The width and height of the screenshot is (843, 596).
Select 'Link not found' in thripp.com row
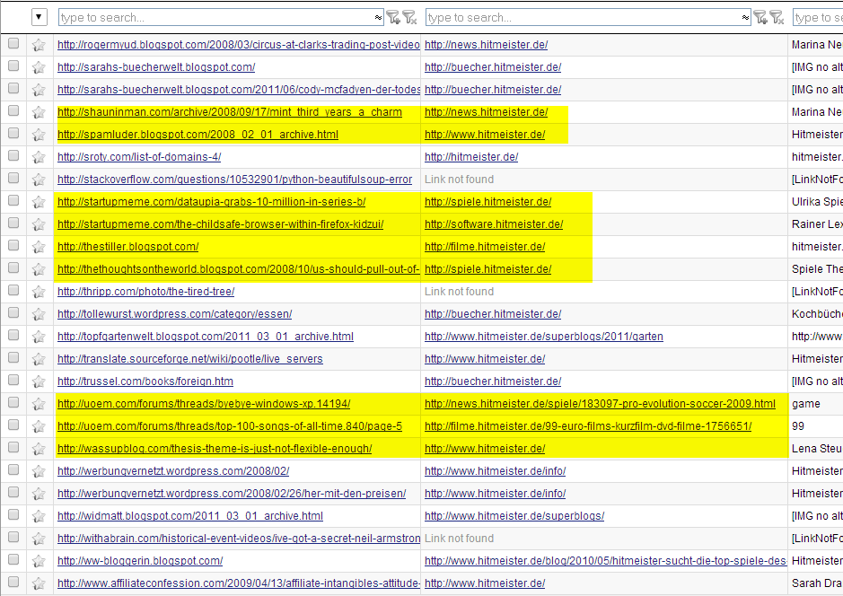point(459,292)
